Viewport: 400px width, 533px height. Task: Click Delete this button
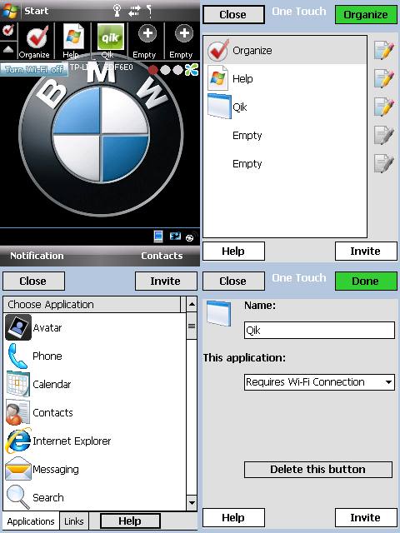(x=318, y=469)
